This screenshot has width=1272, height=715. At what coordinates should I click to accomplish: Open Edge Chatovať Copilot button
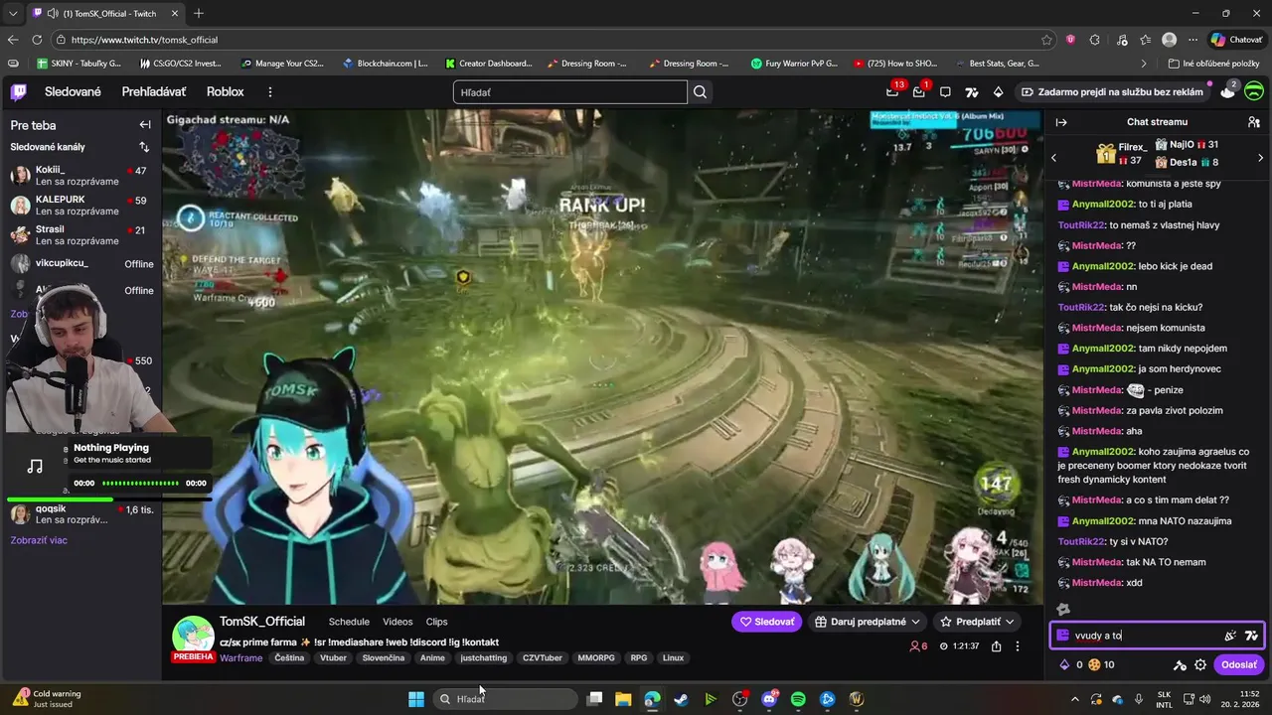pyautogui.click(x=1235, y=40)
